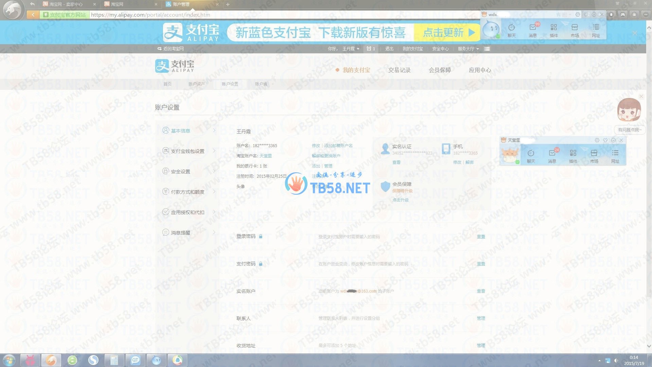Select 账户资产 sub-navigation tab
652x367 pixels.
197,84
